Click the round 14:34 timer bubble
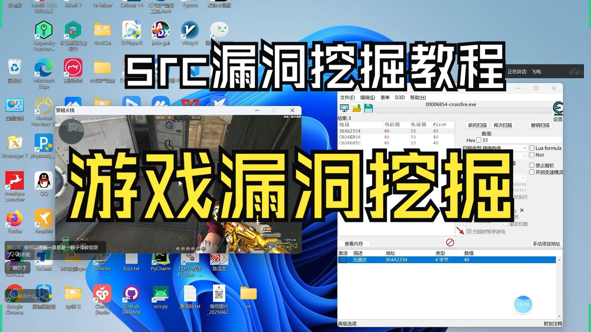 tap(523, 304)
